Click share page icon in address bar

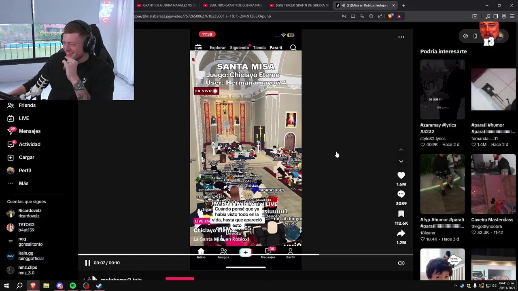(x=380, y=16)
